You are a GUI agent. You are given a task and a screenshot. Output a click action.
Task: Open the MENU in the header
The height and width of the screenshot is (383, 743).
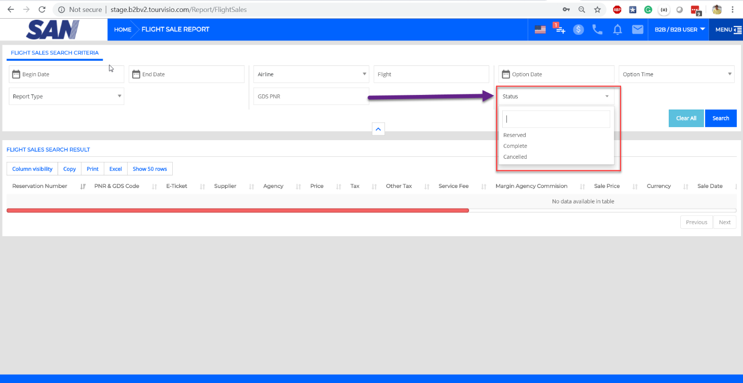pos(727,30)
